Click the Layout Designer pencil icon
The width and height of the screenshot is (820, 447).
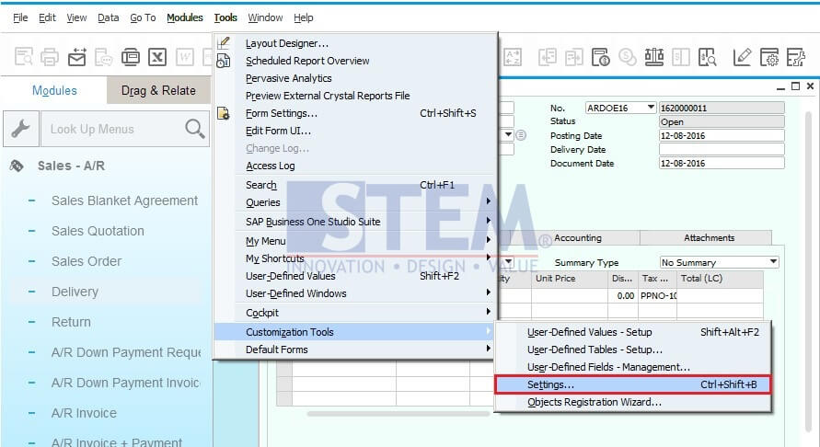[x=742, y=56]
